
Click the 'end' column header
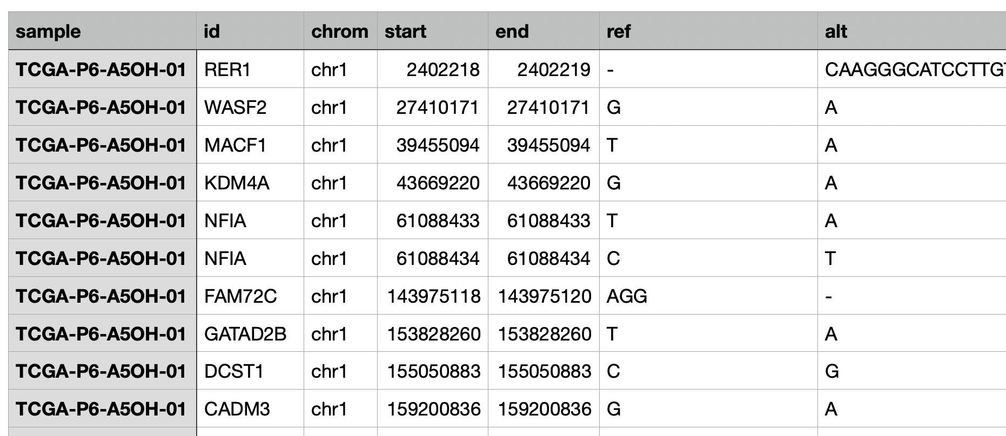tap(544, 31)
